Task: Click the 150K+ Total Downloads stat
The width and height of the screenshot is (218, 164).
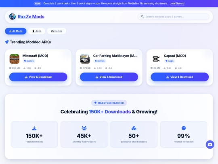Action: [34, 134]
